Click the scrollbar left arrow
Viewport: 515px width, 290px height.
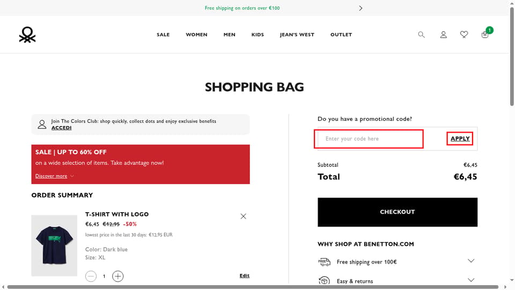pos(3,287)
